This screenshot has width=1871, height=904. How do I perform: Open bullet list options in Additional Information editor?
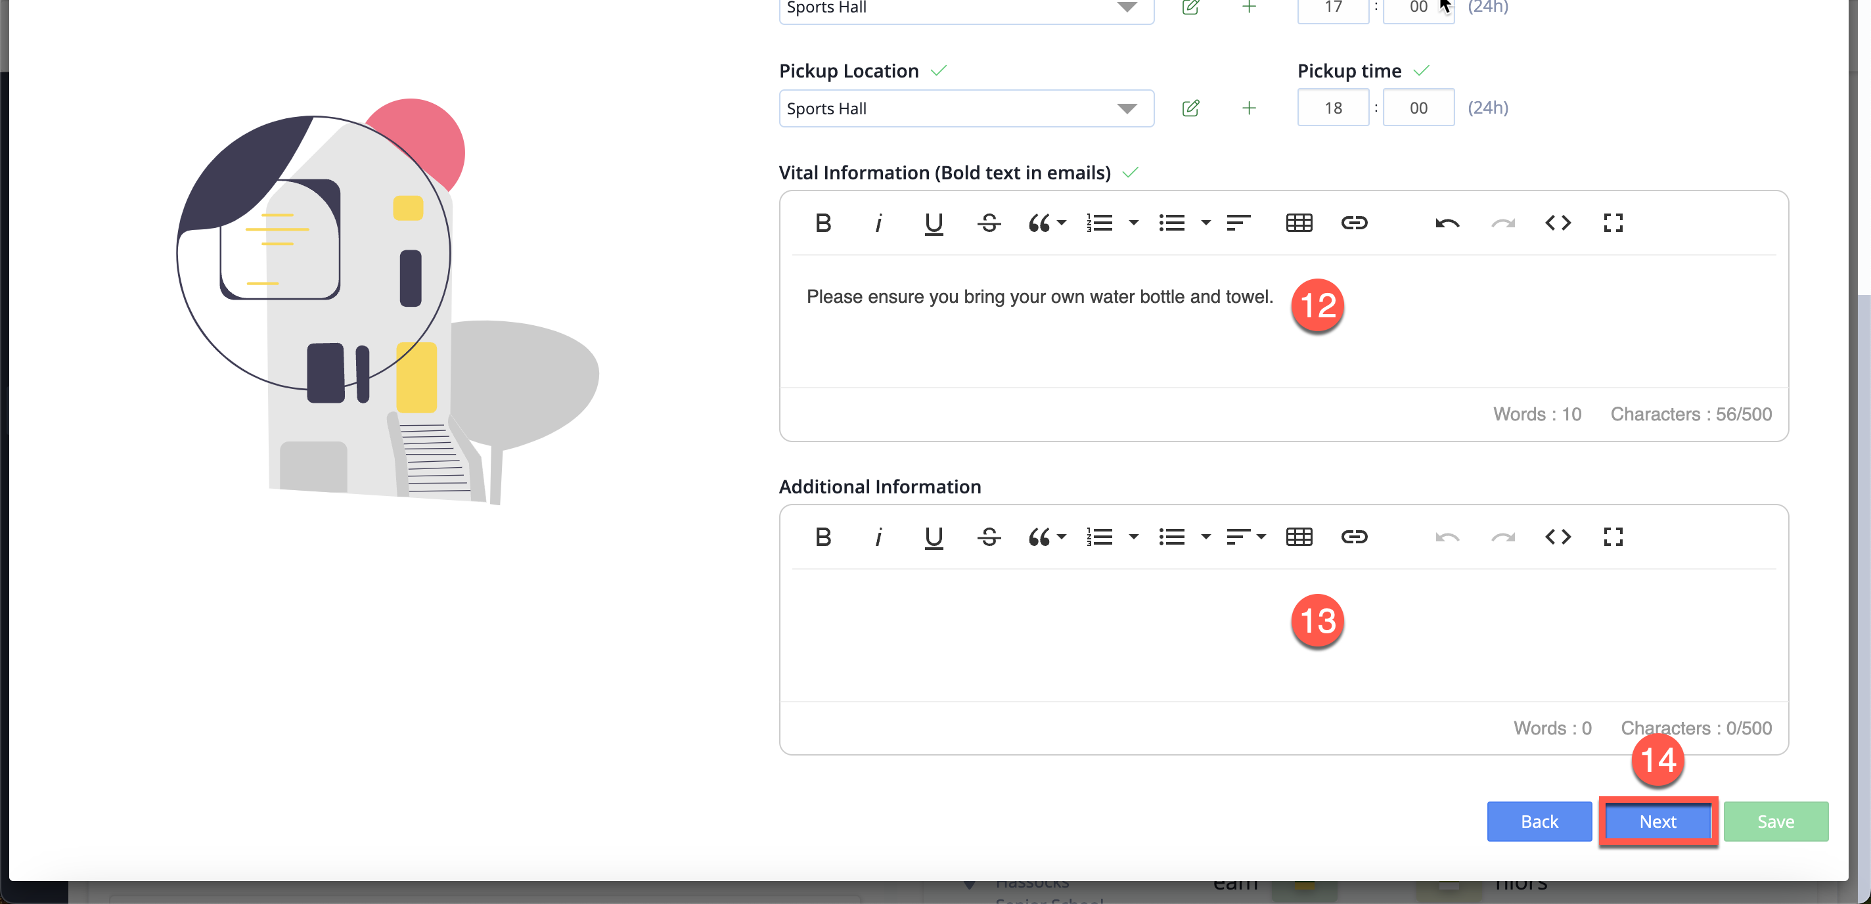pos(1206,537)
